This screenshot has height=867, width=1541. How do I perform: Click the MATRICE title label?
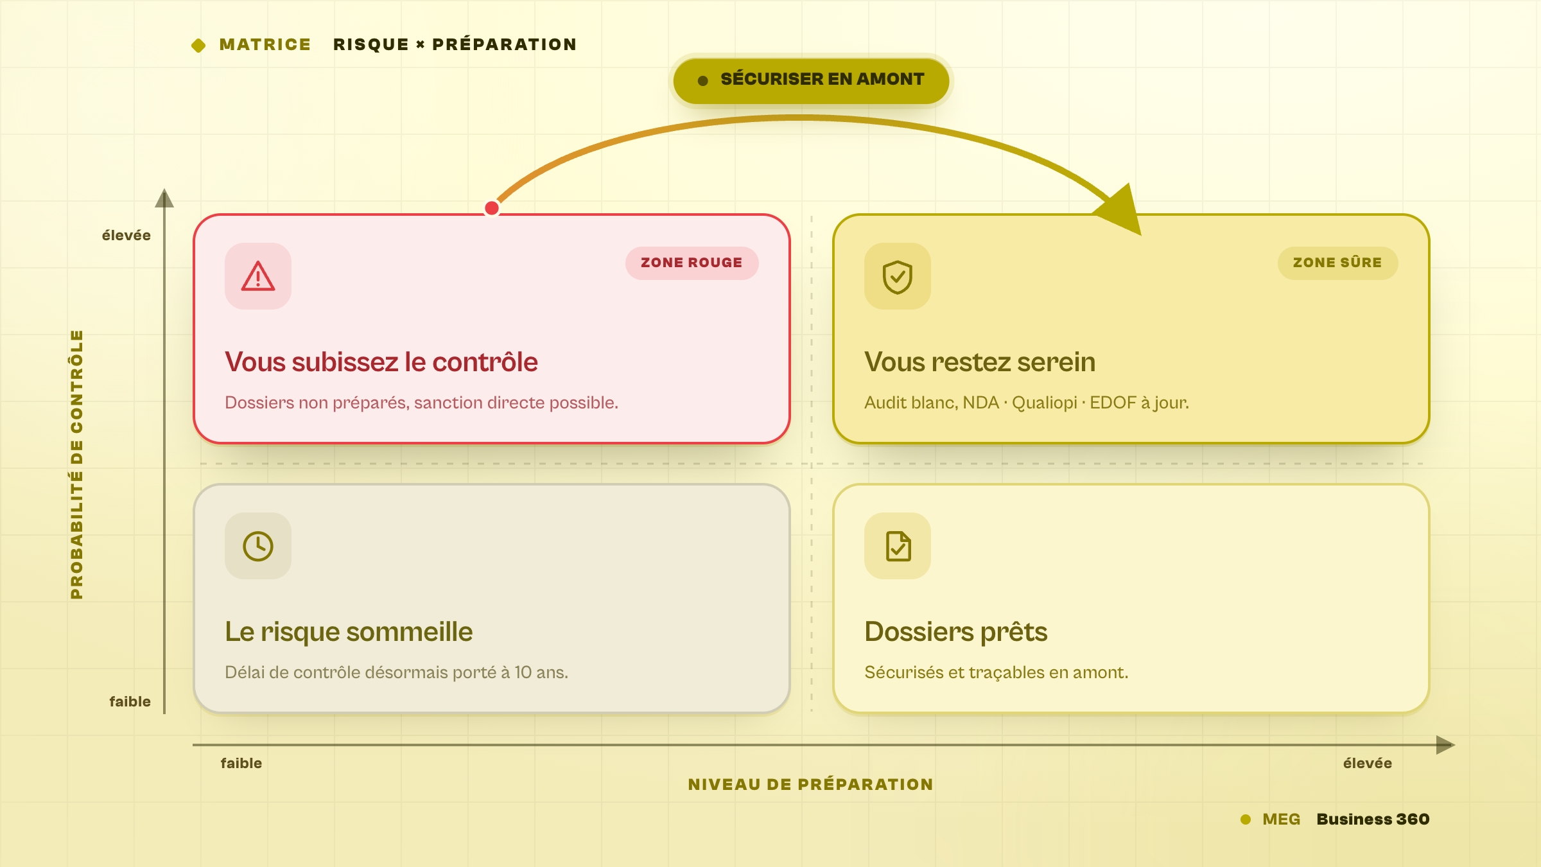coord(265,44)
